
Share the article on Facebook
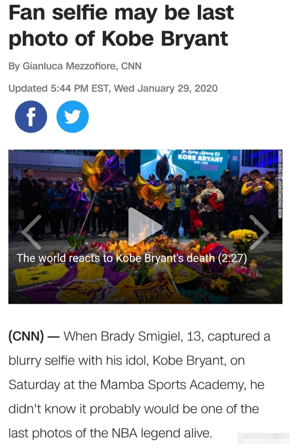(x=31, y=116)
